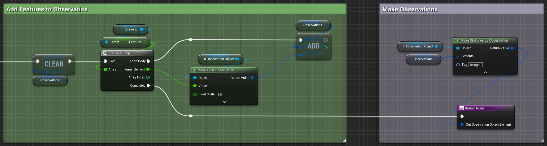Image resolution: width=547 pixels, height=146 pixels.
Task: Click the Elements array input pin
Action: coord(458,56)
